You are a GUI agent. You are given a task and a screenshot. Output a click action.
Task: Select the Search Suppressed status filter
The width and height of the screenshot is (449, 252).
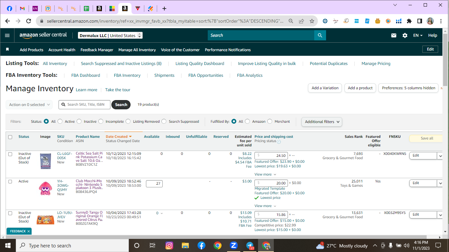(x=164, y=121)
